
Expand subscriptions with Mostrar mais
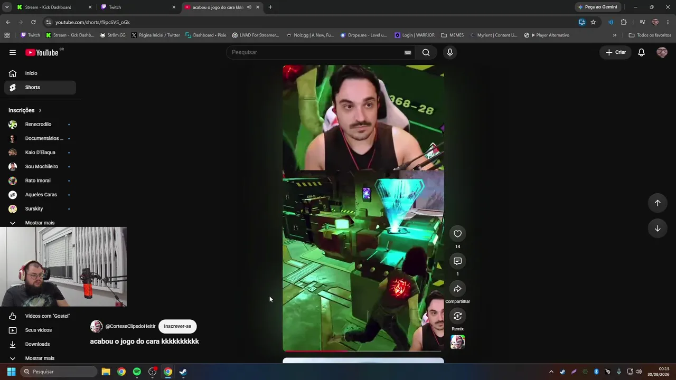click(x=40, y=223)
